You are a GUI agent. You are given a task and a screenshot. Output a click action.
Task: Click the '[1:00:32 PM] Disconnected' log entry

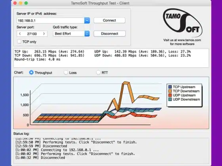click(40, 158)
